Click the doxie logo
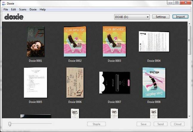Screen dimensions: 193x132 pyautogui.click(x=14, y=17)
